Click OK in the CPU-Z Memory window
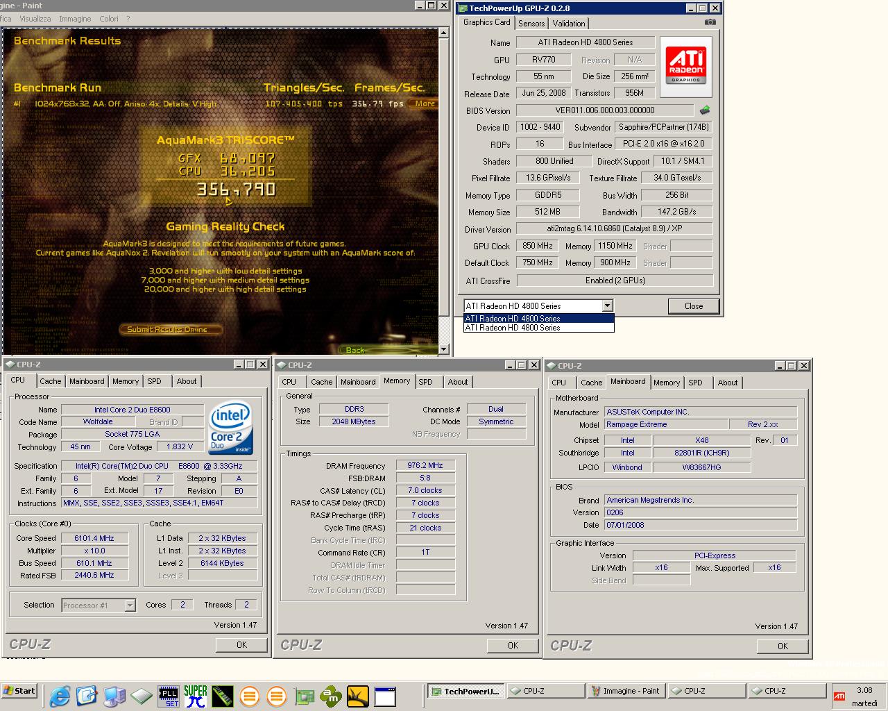Image resolution: width=888 pixels, height=711 pixels. pyautogui.click(x=513, y=645)
